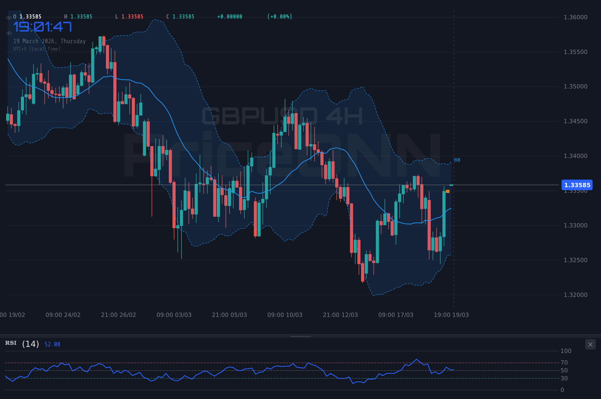This screenshot has height=399, width=601.
Task: Click the BB label on the chart
Action: coord(457,160)
